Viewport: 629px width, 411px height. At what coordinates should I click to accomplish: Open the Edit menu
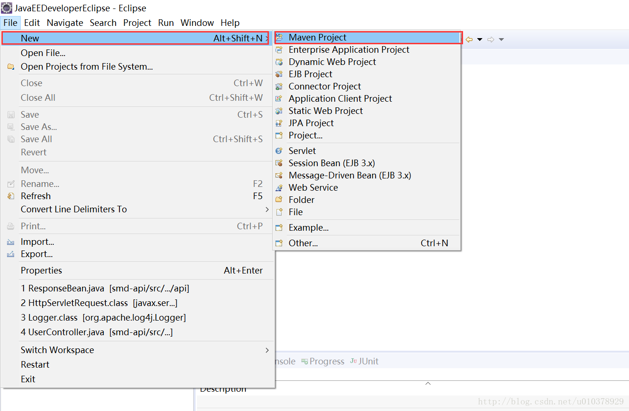click(x=32, y=23)
